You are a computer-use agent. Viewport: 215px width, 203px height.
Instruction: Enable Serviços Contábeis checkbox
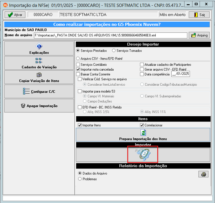78,64
